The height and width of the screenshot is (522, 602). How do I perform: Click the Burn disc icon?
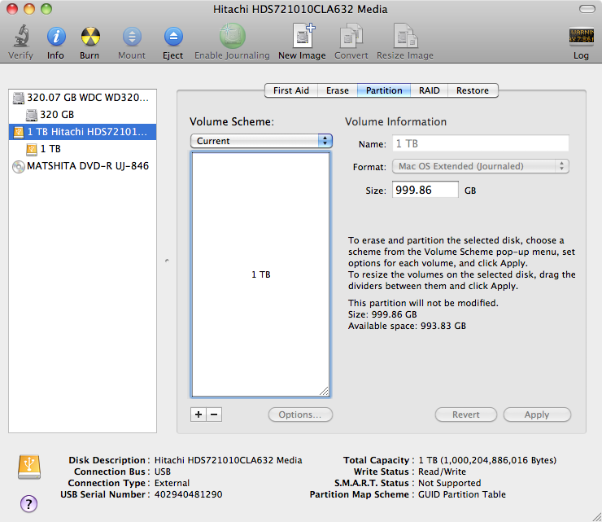[90, 37]
